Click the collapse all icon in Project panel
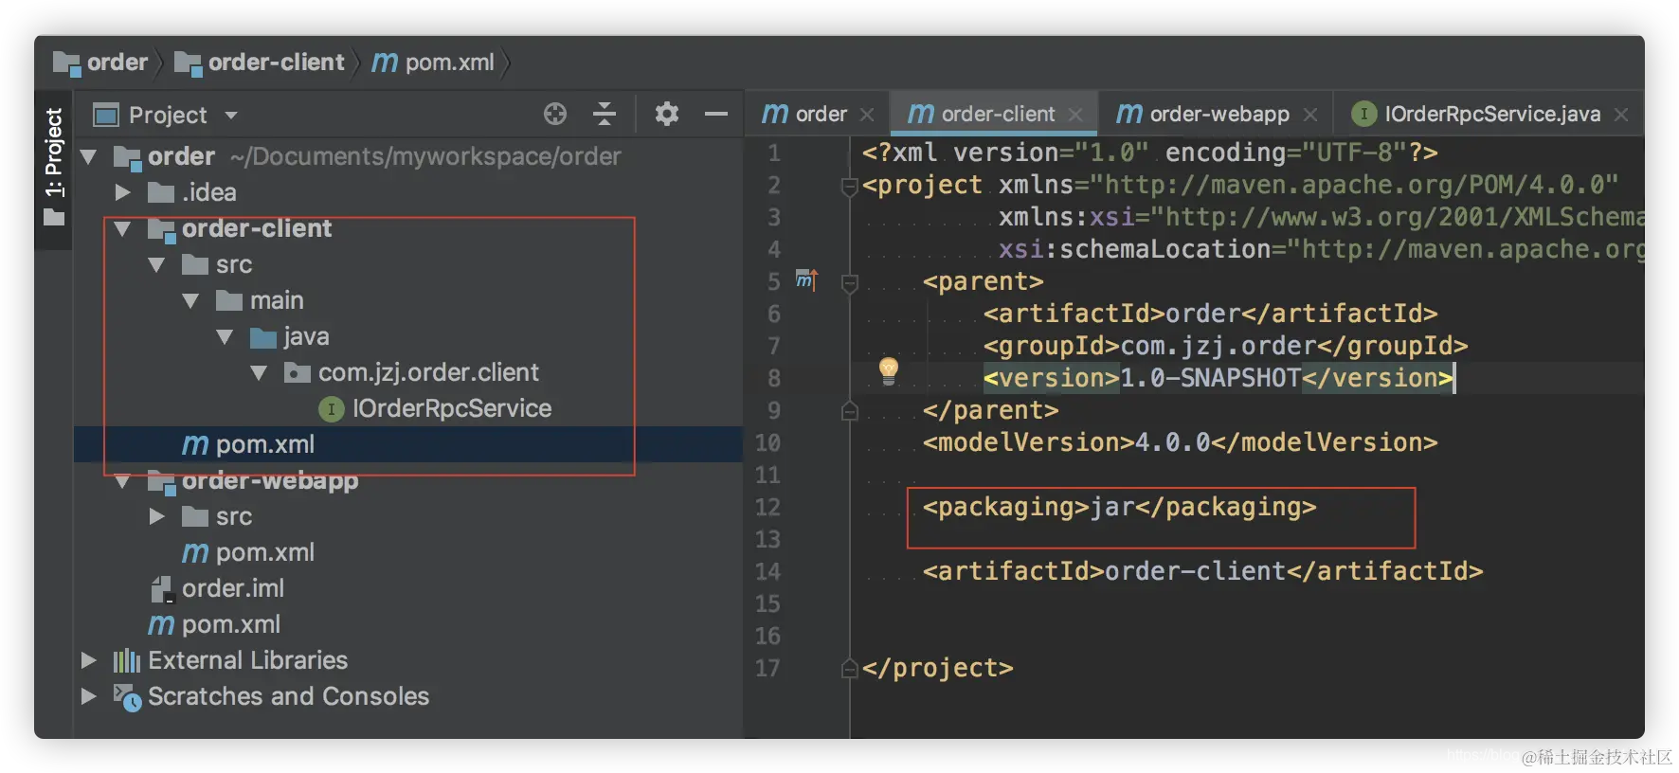Screen dimensions: 1679x773 pos(605,115)
